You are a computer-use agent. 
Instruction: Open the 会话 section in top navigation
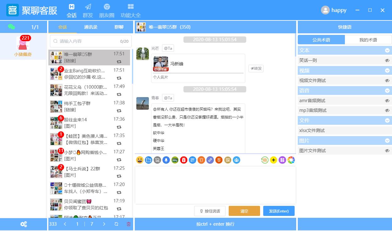[x=72, y=11]
